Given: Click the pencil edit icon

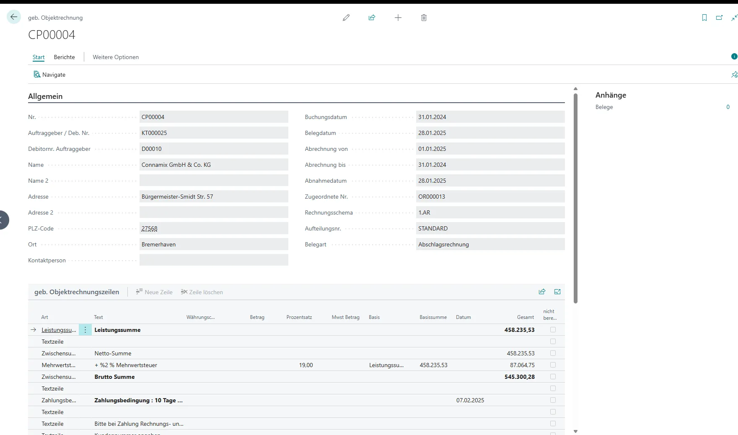Looking at the screenshot, I should coord(346,18).
